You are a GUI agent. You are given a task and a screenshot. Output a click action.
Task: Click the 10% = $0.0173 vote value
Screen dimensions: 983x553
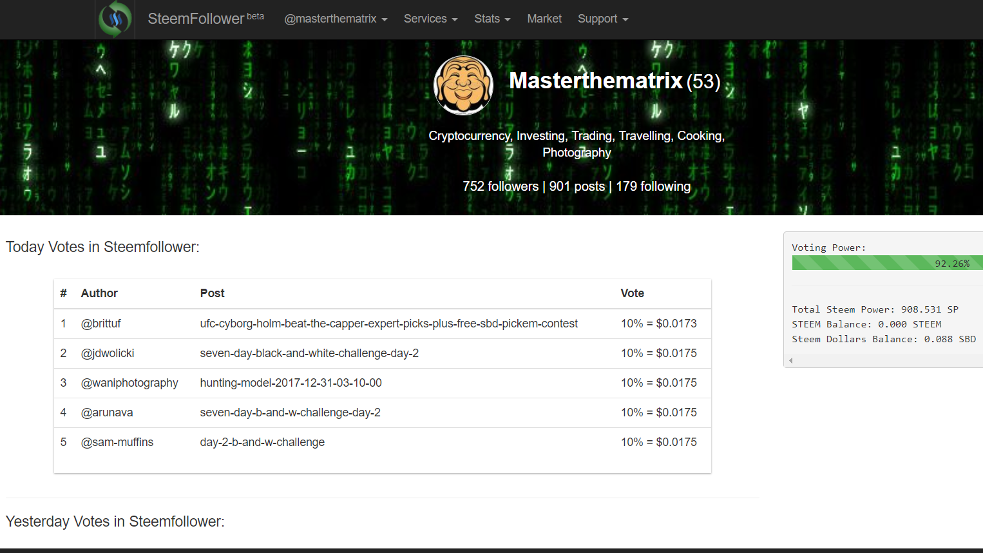pyautogui.click(x=659, y=324)
